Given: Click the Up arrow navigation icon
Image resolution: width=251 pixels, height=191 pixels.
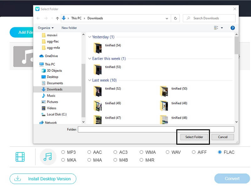Looking at the screenshot, I should 57,18.
